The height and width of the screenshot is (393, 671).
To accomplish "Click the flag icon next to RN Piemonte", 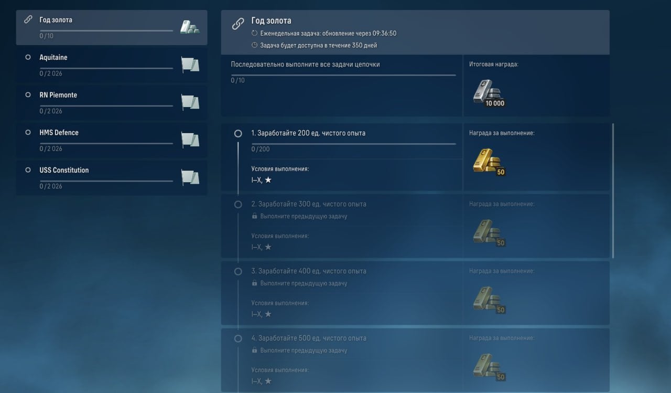I will [190, 102].
